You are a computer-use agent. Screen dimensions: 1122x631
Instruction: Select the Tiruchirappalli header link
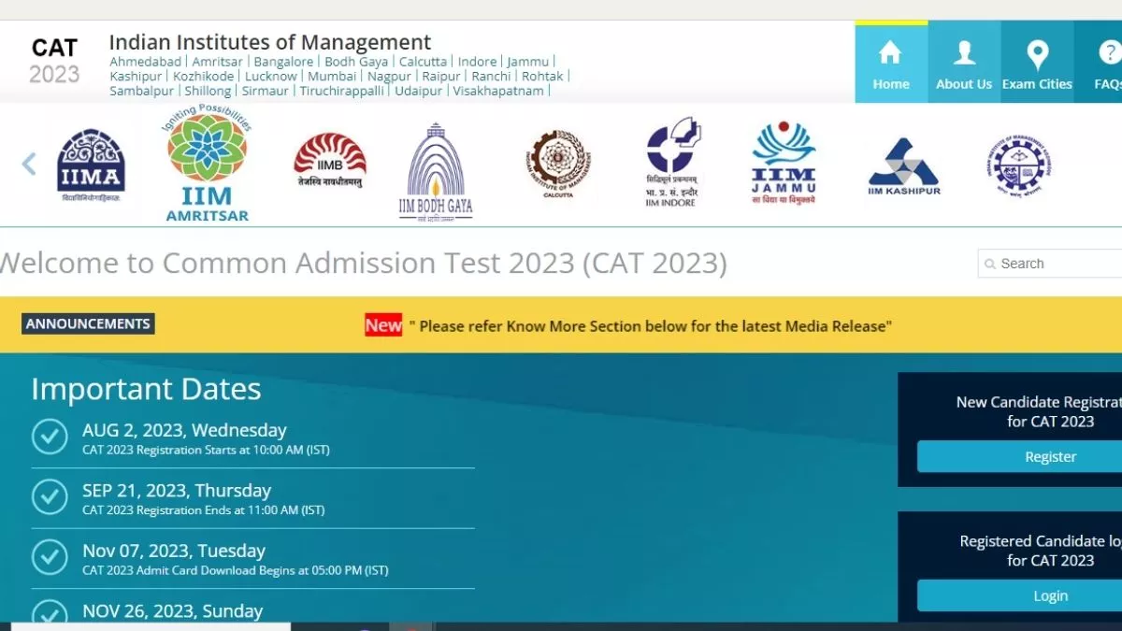click(341, 91)
